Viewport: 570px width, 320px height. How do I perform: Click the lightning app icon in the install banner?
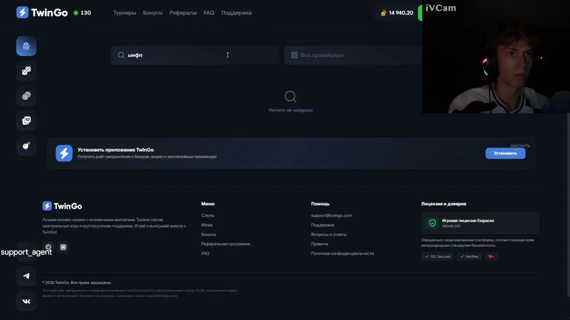pyautogui.click(x=64, y=153)
